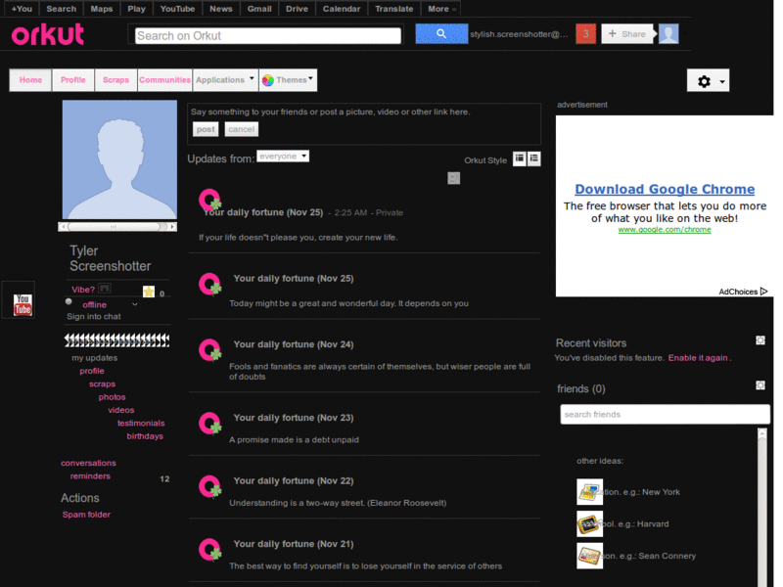Click the Themes color wheel icon
Image resolution: width=783 pixels, height=587 pixels.
[x=268, y=80]
